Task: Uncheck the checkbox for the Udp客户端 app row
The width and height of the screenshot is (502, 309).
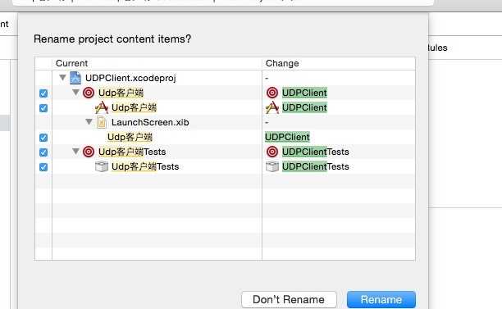Action: pyautogui.click(x=43, y=108)
